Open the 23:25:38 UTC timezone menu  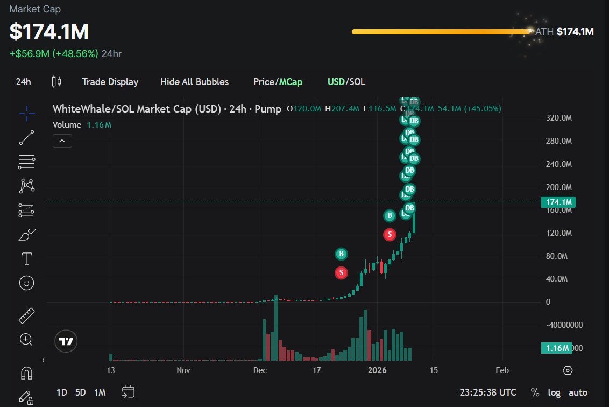[x=488, y=392]
